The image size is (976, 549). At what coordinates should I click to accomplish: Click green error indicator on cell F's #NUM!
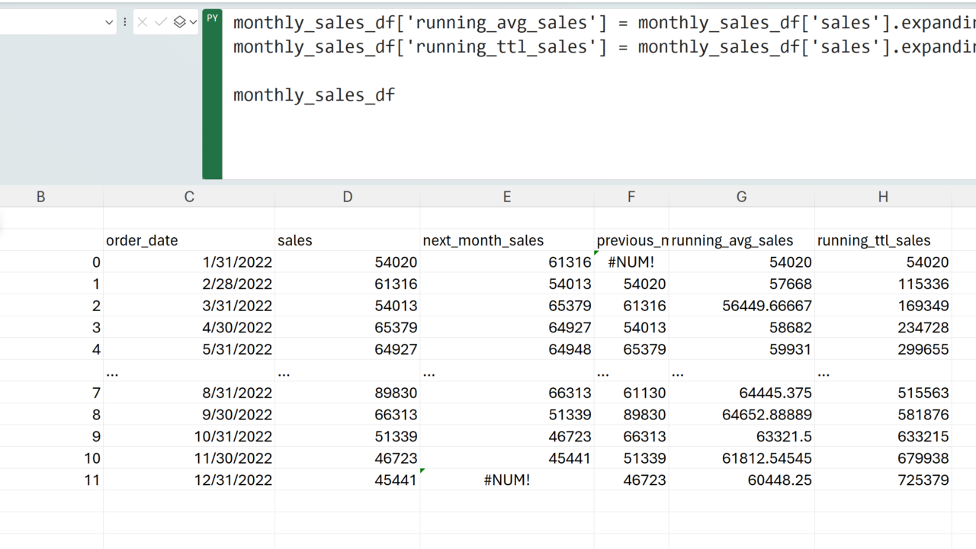[x=597, y=253]
